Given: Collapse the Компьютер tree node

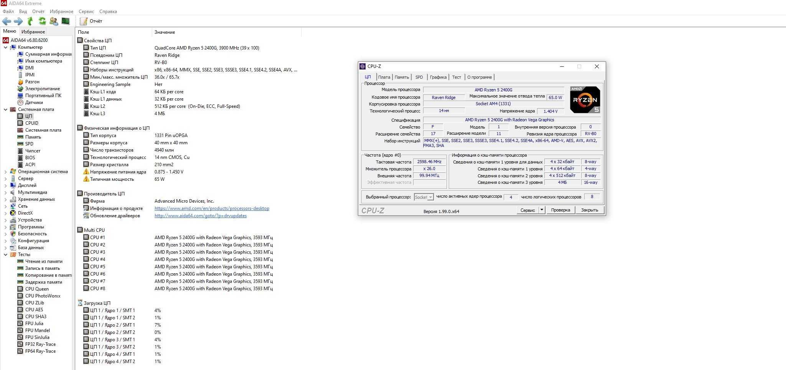Looking at the screenshot, I should tap(5, 47).
